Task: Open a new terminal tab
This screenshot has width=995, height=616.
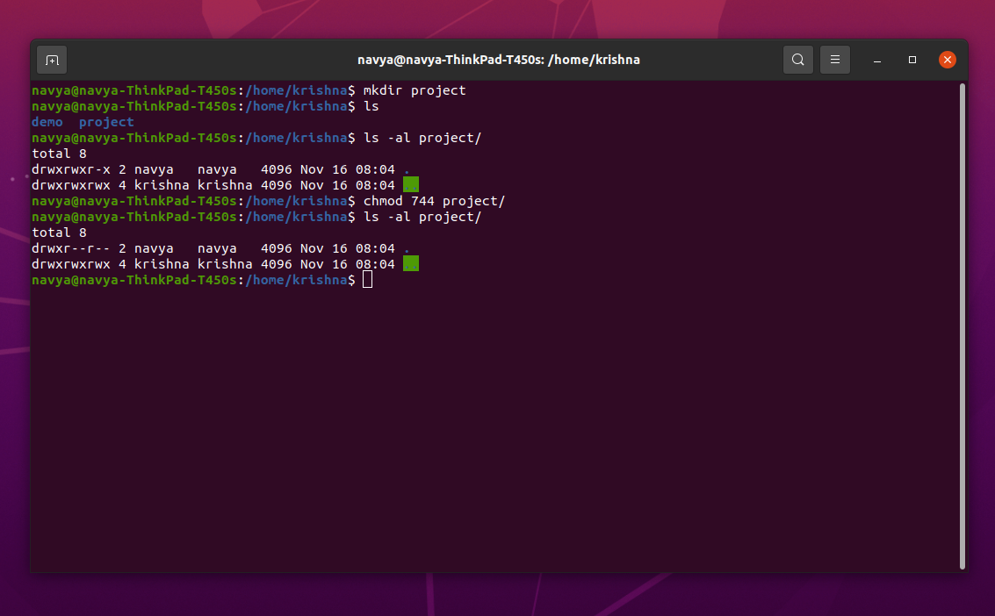Action: click(x=51, y=60)
